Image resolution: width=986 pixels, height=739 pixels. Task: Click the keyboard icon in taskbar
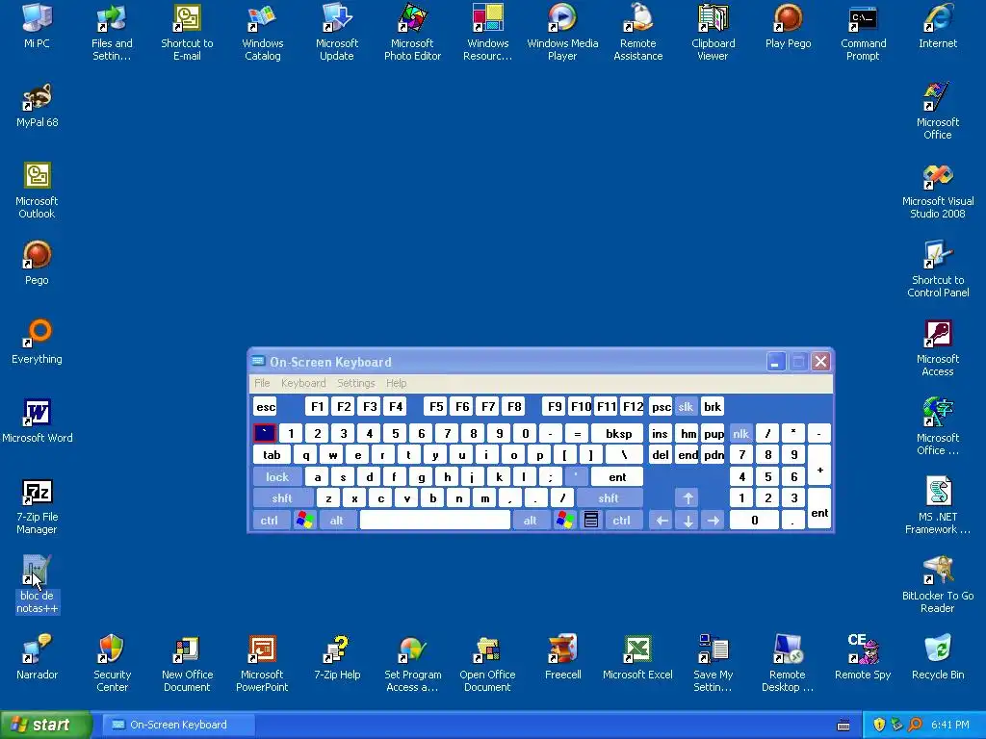tap(843, 726)
